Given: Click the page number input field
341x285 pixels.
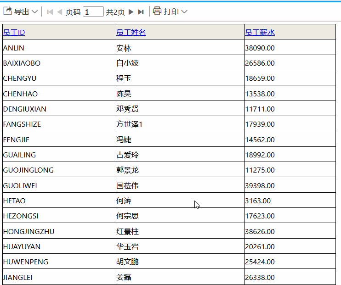Looking at the screenshot, I should [93, 11].
